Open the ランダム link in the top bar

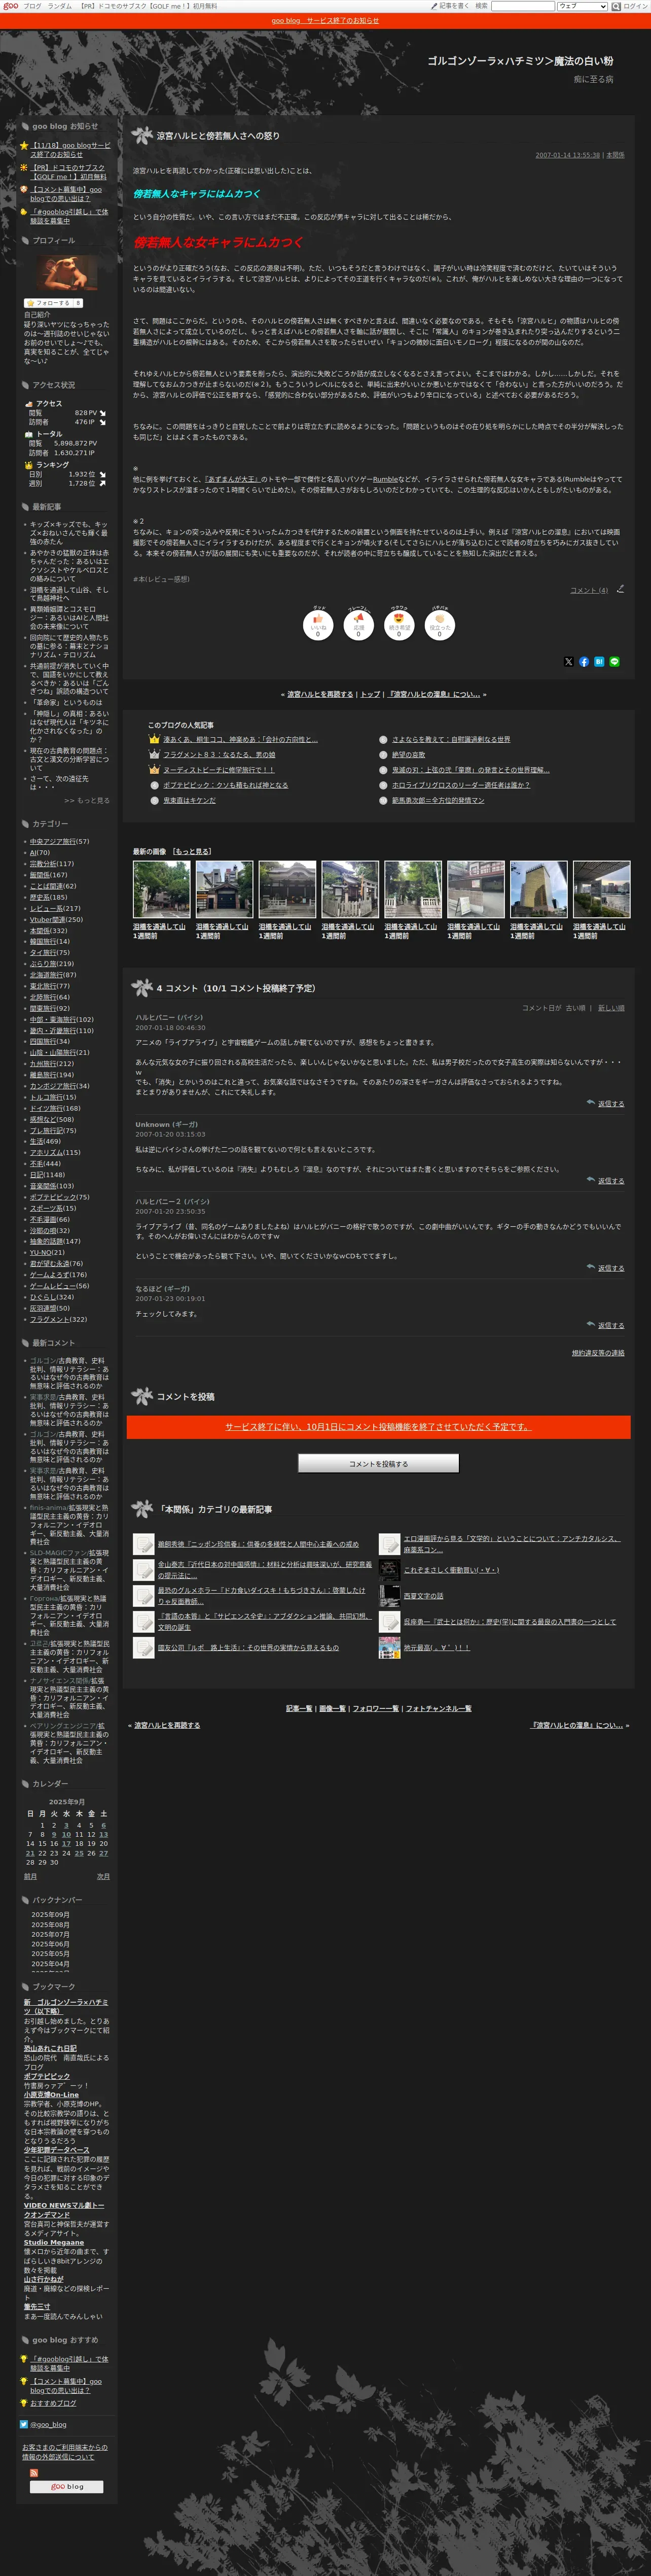point(59,6)
